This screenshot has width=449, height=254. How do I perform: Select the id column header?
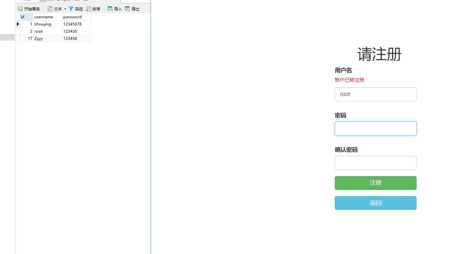pos(27,17)
